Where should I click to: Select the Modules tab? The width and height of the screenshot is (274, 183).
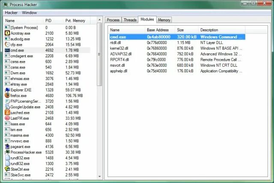click(147, 19)
